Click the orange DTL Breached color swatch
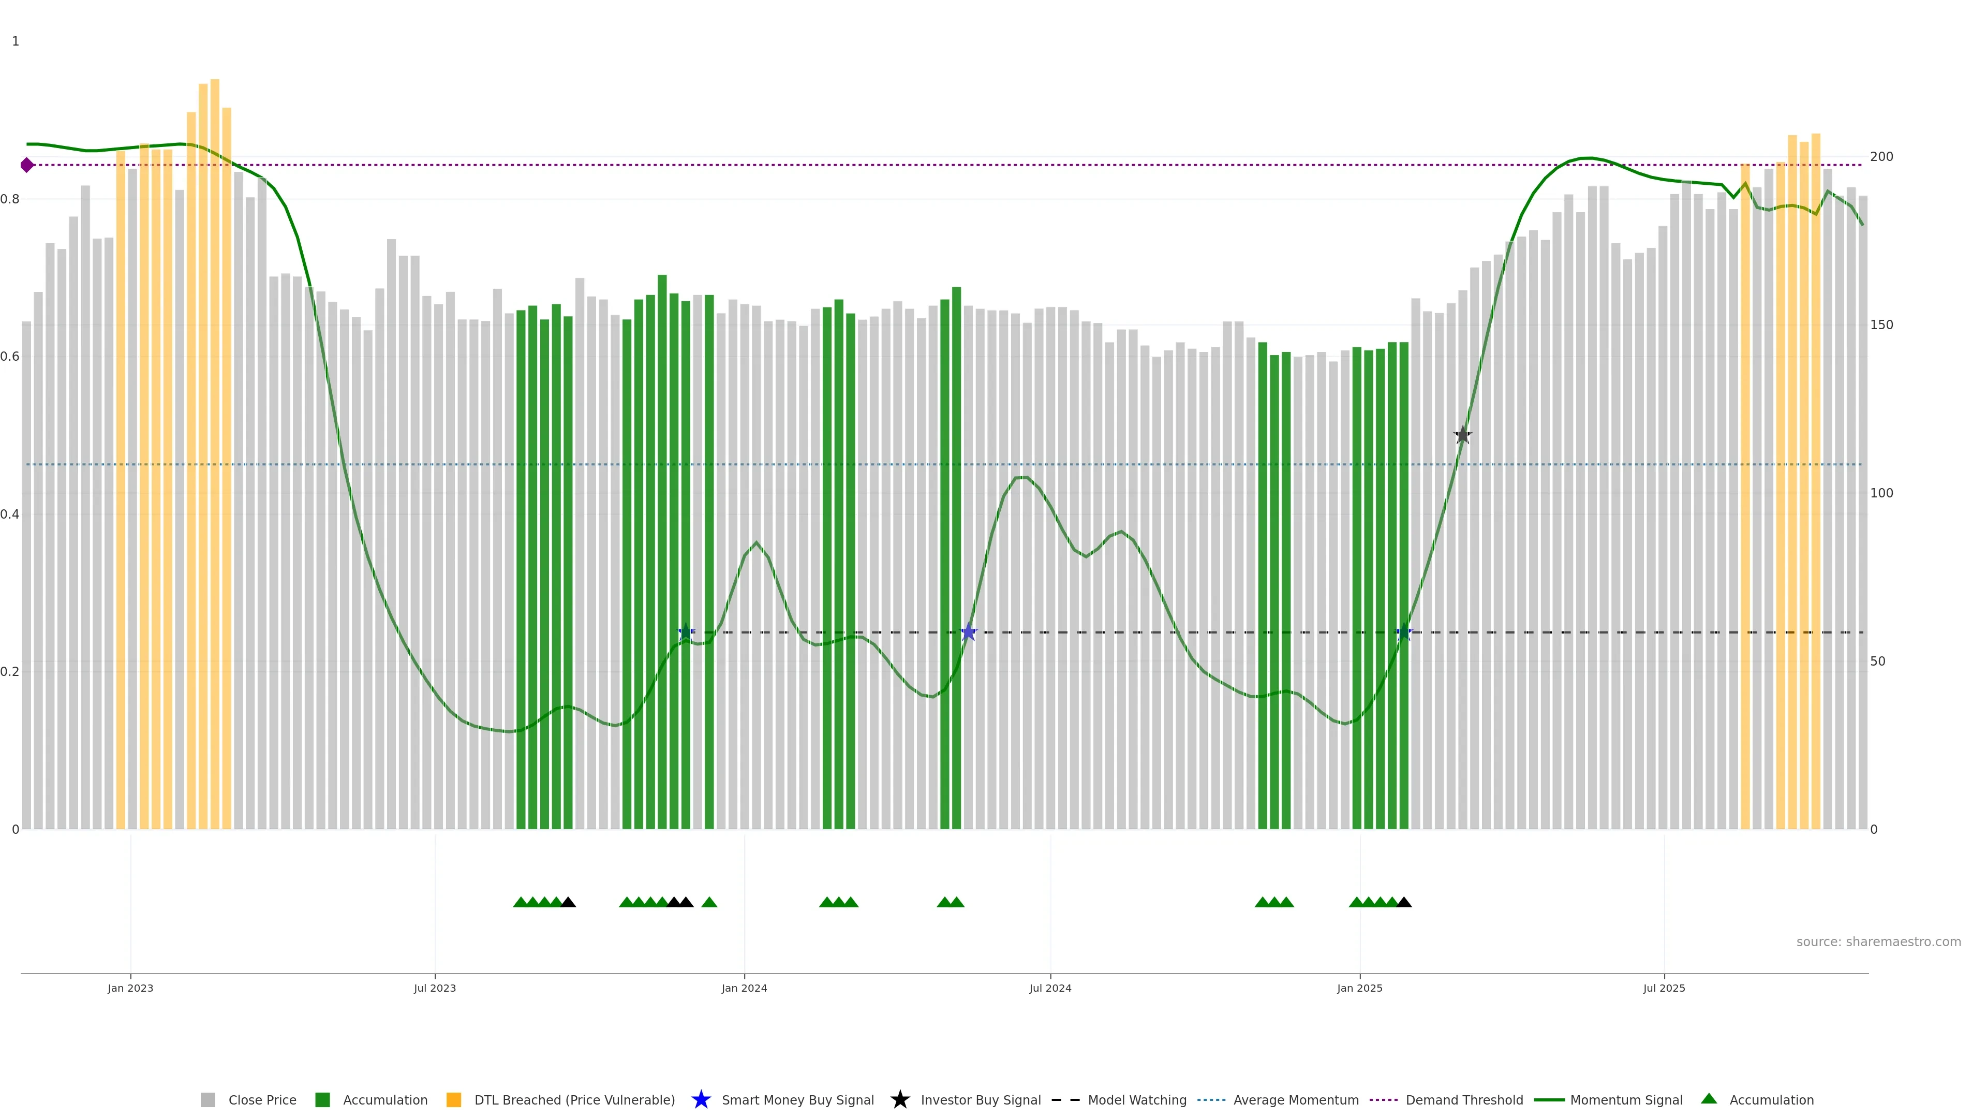The image size is (1987, 1118). (x=454, y=1100)
